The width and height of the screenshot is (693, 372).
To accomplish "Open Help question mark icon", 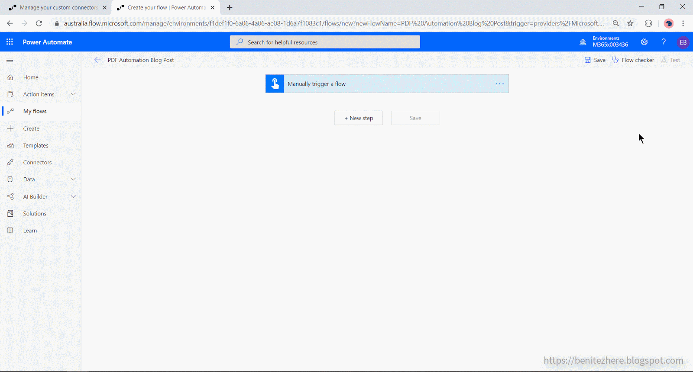I will coord(664,42).
